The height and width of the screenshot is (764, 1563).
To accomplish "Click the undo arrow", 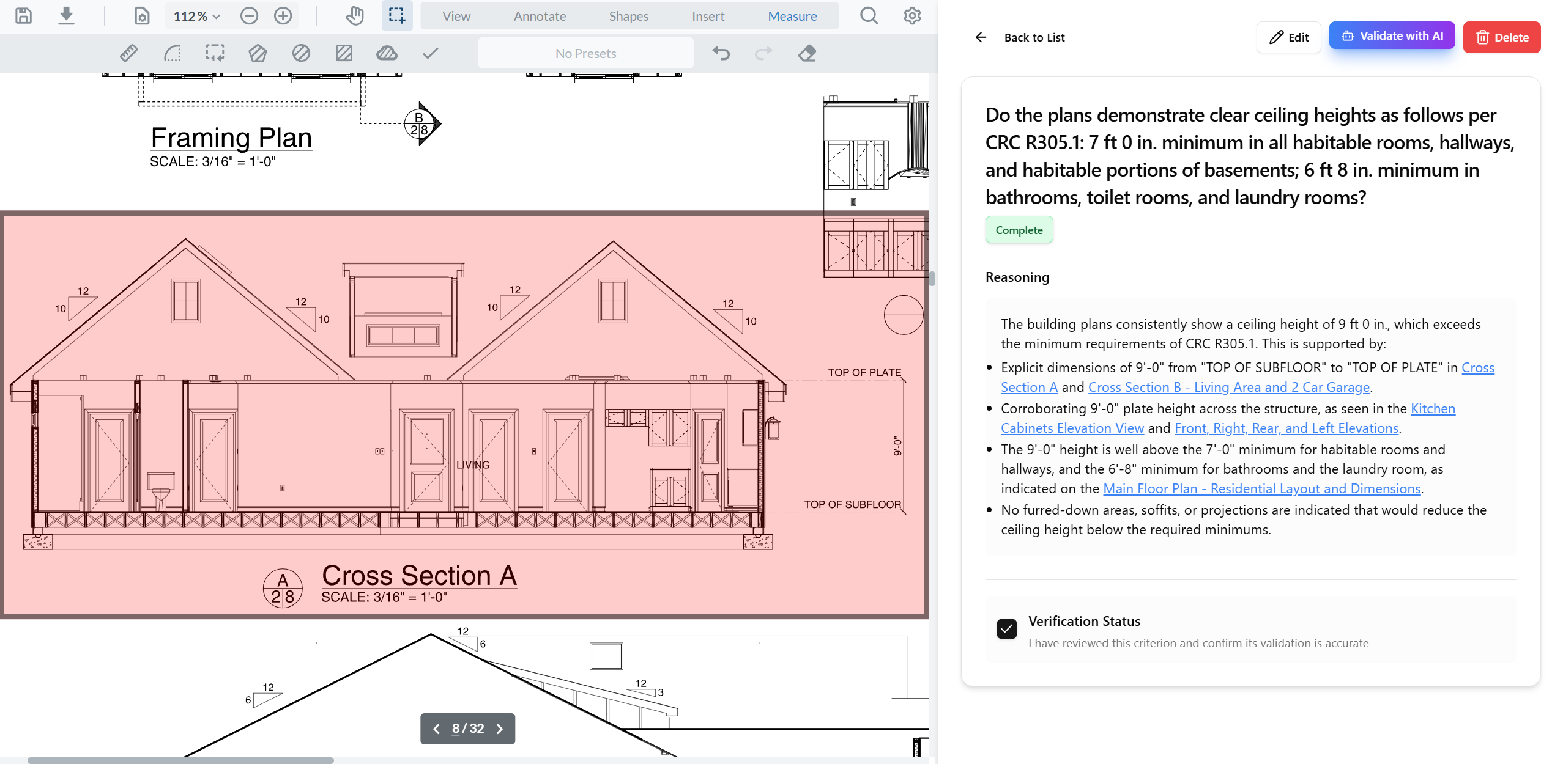I will pyautogui.click(x=721, y=54).
